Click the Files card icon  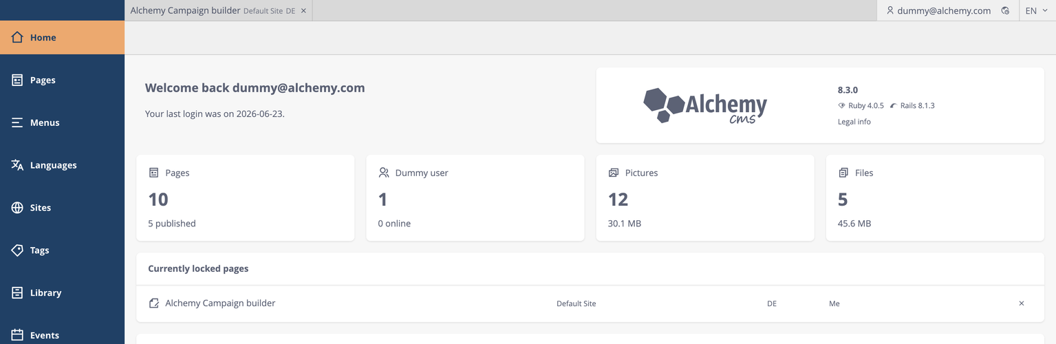[x=843, y=173]
